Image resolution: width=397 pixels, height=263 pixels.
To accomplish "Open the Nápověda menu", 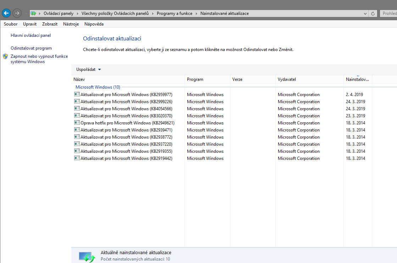I will 94,24.
